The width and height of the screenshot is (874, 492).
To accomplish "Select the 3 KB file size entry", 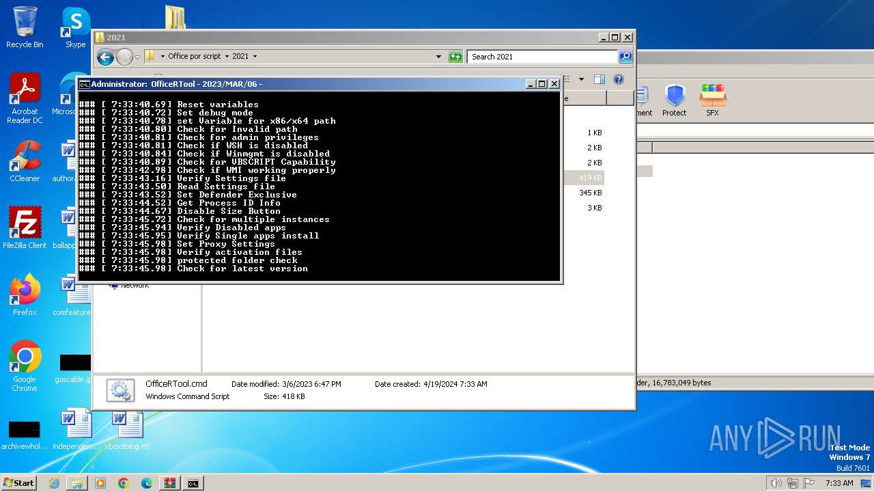I will click(x=594, y=208).
